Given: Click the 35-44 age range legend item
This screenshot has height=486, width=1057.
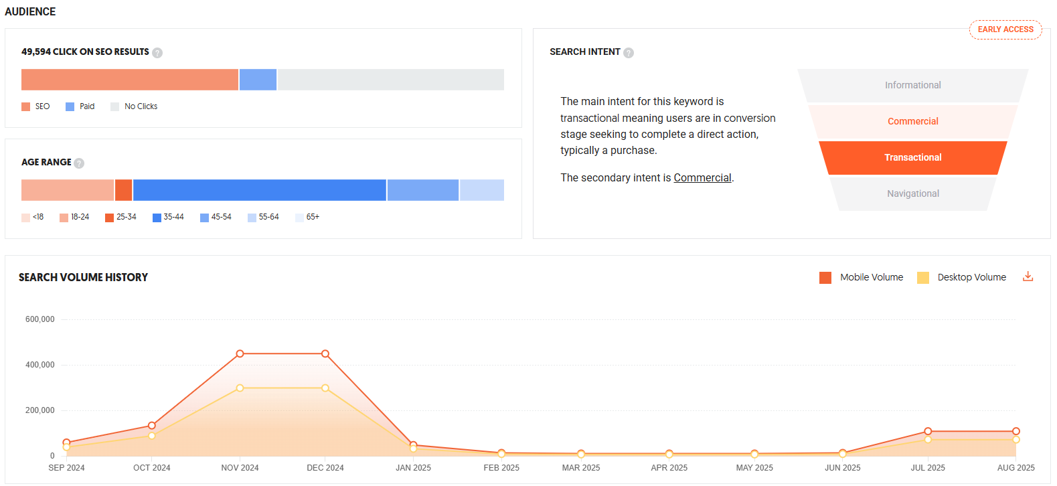Looking at the screenshot, I should [x=168, y=218].
